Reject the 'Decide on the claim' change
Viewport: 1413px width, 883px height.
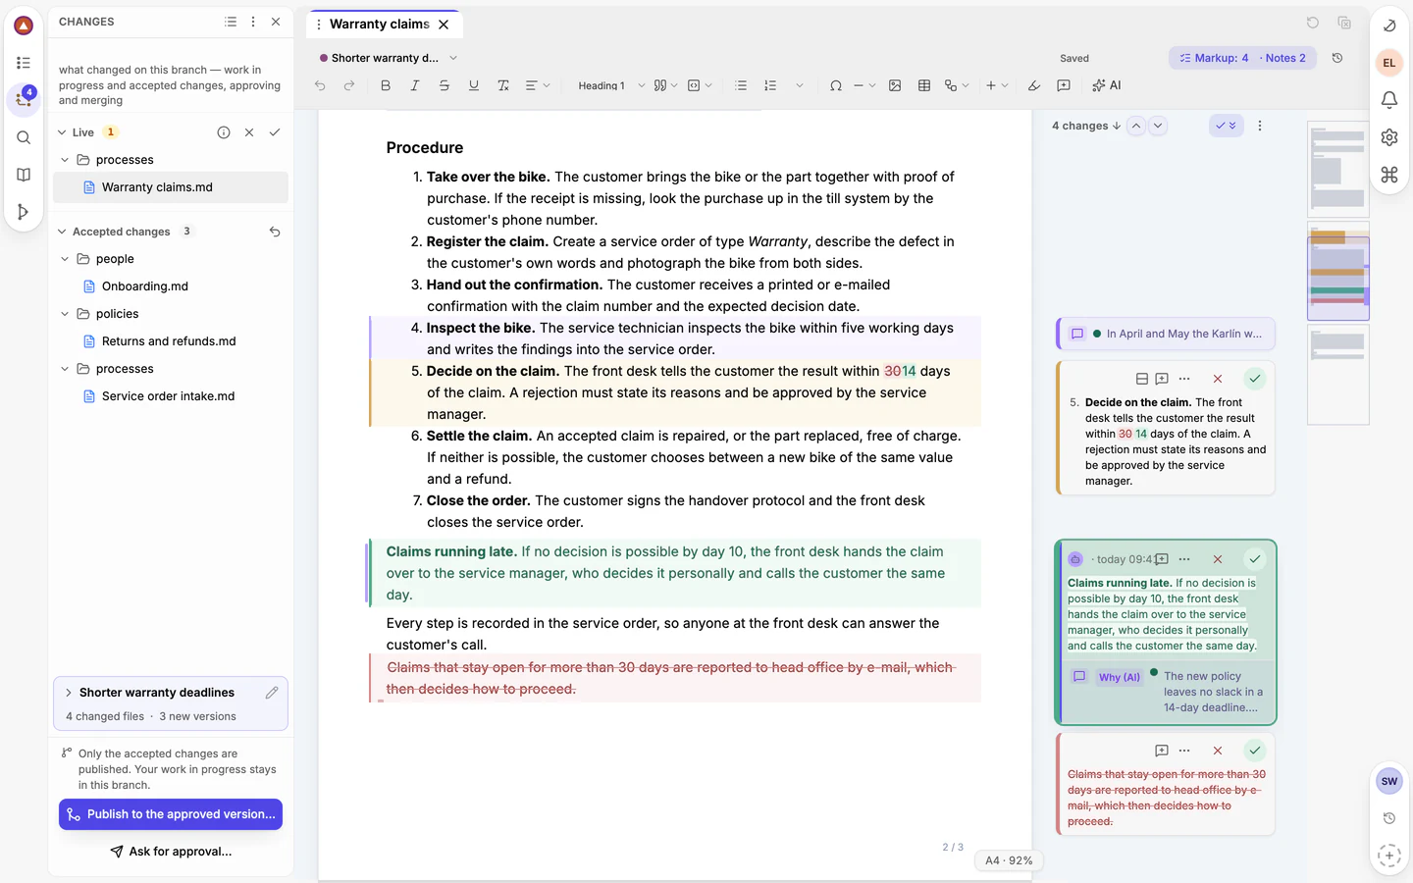[1218, 379]
